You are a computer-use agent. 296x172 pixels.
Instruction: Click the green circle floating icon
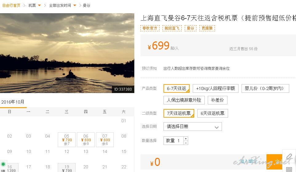3,164
